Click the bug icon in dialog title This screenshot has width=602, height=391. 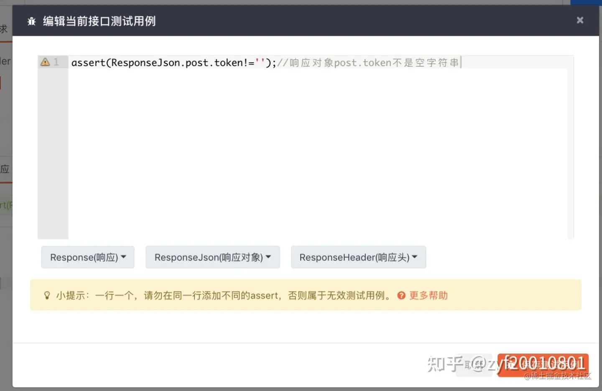(x=32, y=21)
